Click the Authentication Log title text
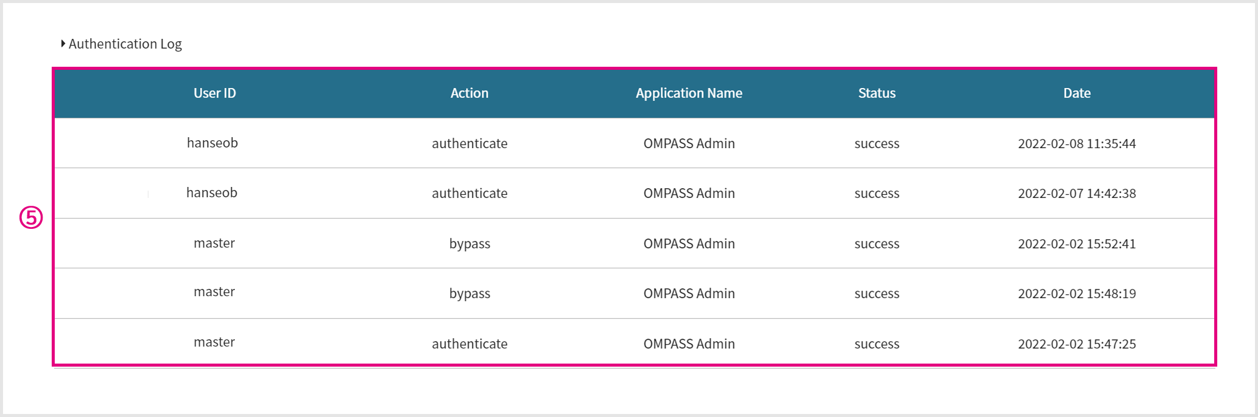The image size is (1258, 417). pos(125,44)
